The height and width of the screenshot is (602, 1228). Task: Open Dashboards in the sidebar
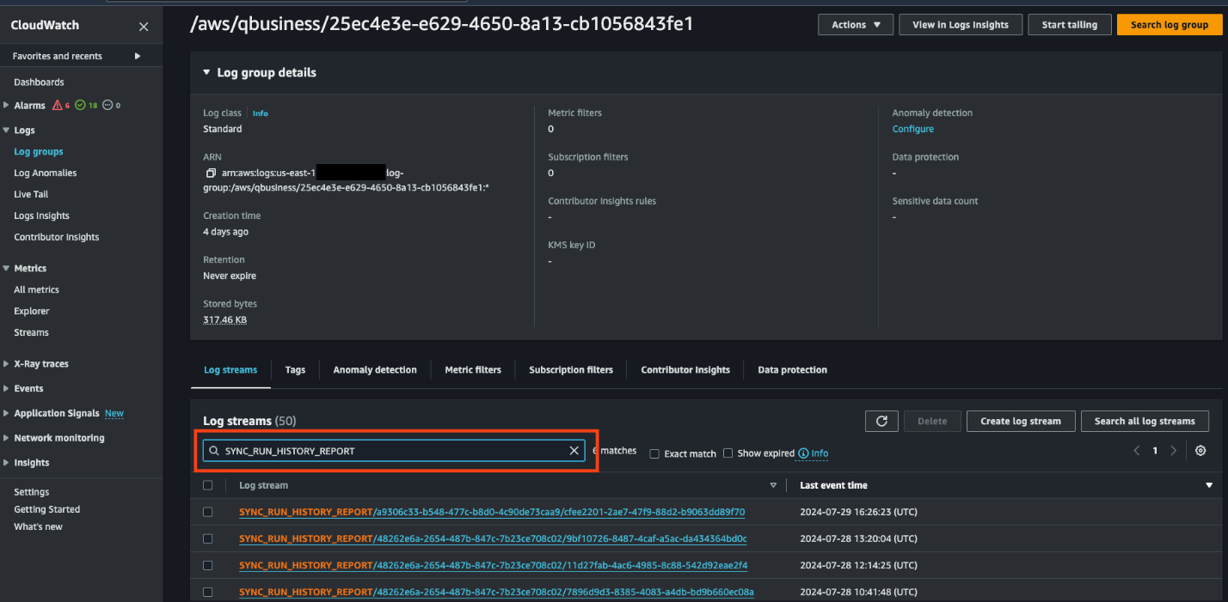point(39,82)
